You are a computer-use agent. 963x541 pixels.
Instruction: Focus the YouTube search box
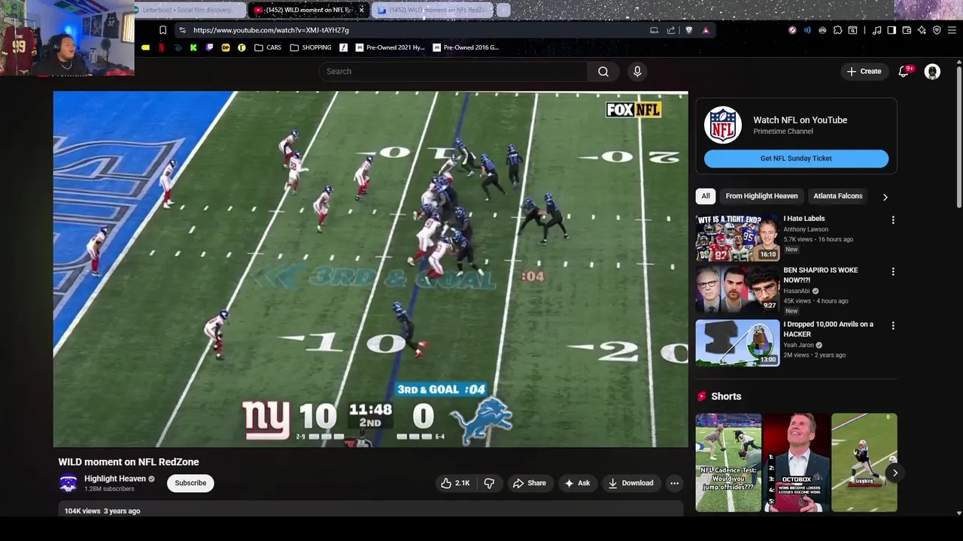pyautogui.click(x=453, y=71)
